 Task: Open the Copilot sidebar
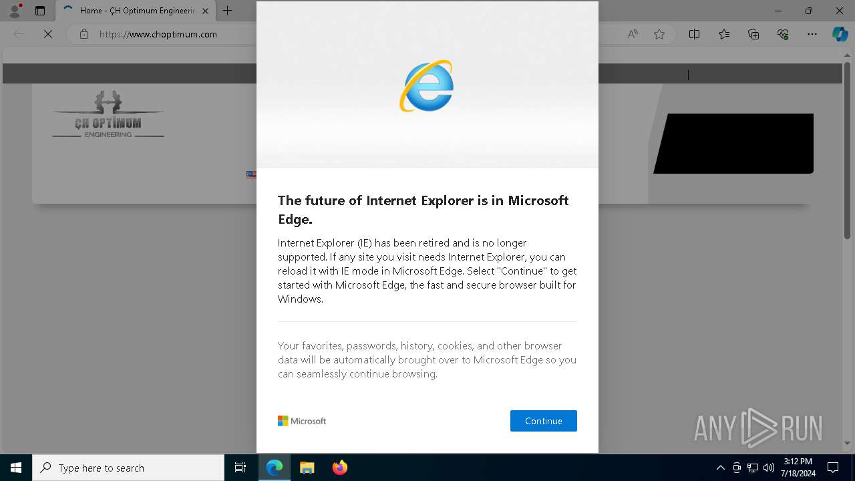point(840,34)
